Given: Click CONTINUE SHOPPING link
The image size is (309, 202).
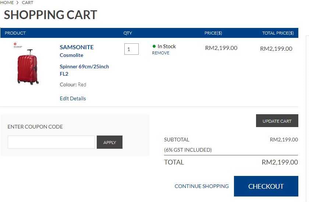Looking at the screenshot, I should (x=202, y=186).
